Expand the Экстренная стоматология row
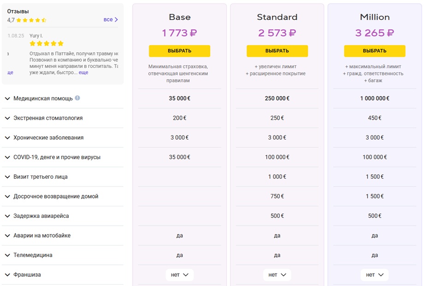The image size is (424, 286). (63, 118)
